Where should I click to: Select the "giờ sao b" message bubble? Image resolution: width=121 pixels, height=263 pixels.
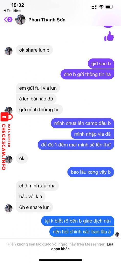tap(101, 64)
